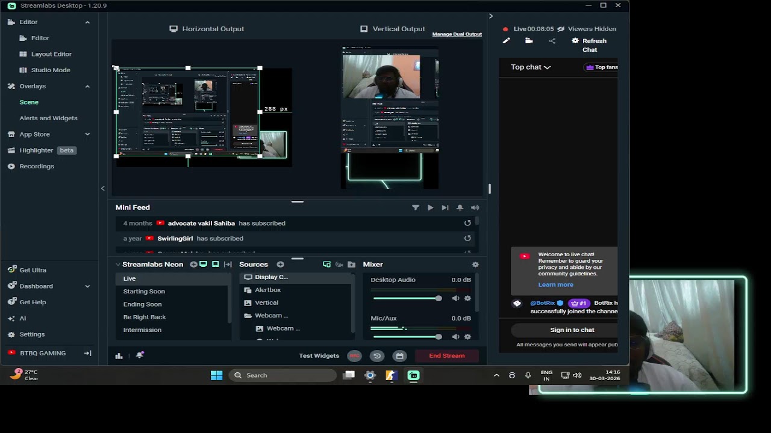
Task: Expand the App Store section chevron
Action: tap(87, 134)
